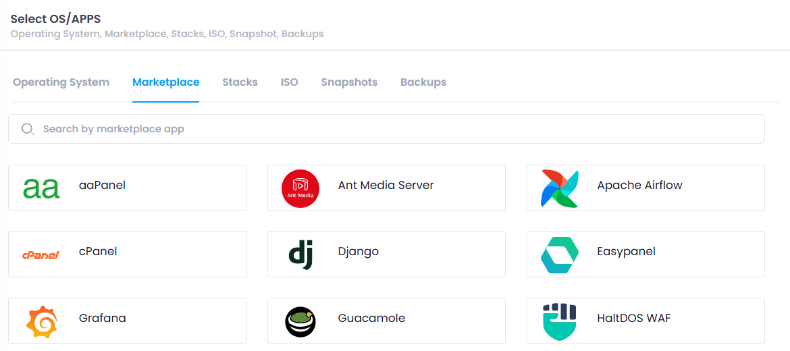Click the aaPanel green logo icon
Image resolution: width=790 pixels, height=351 pixels.
[41, 188]
